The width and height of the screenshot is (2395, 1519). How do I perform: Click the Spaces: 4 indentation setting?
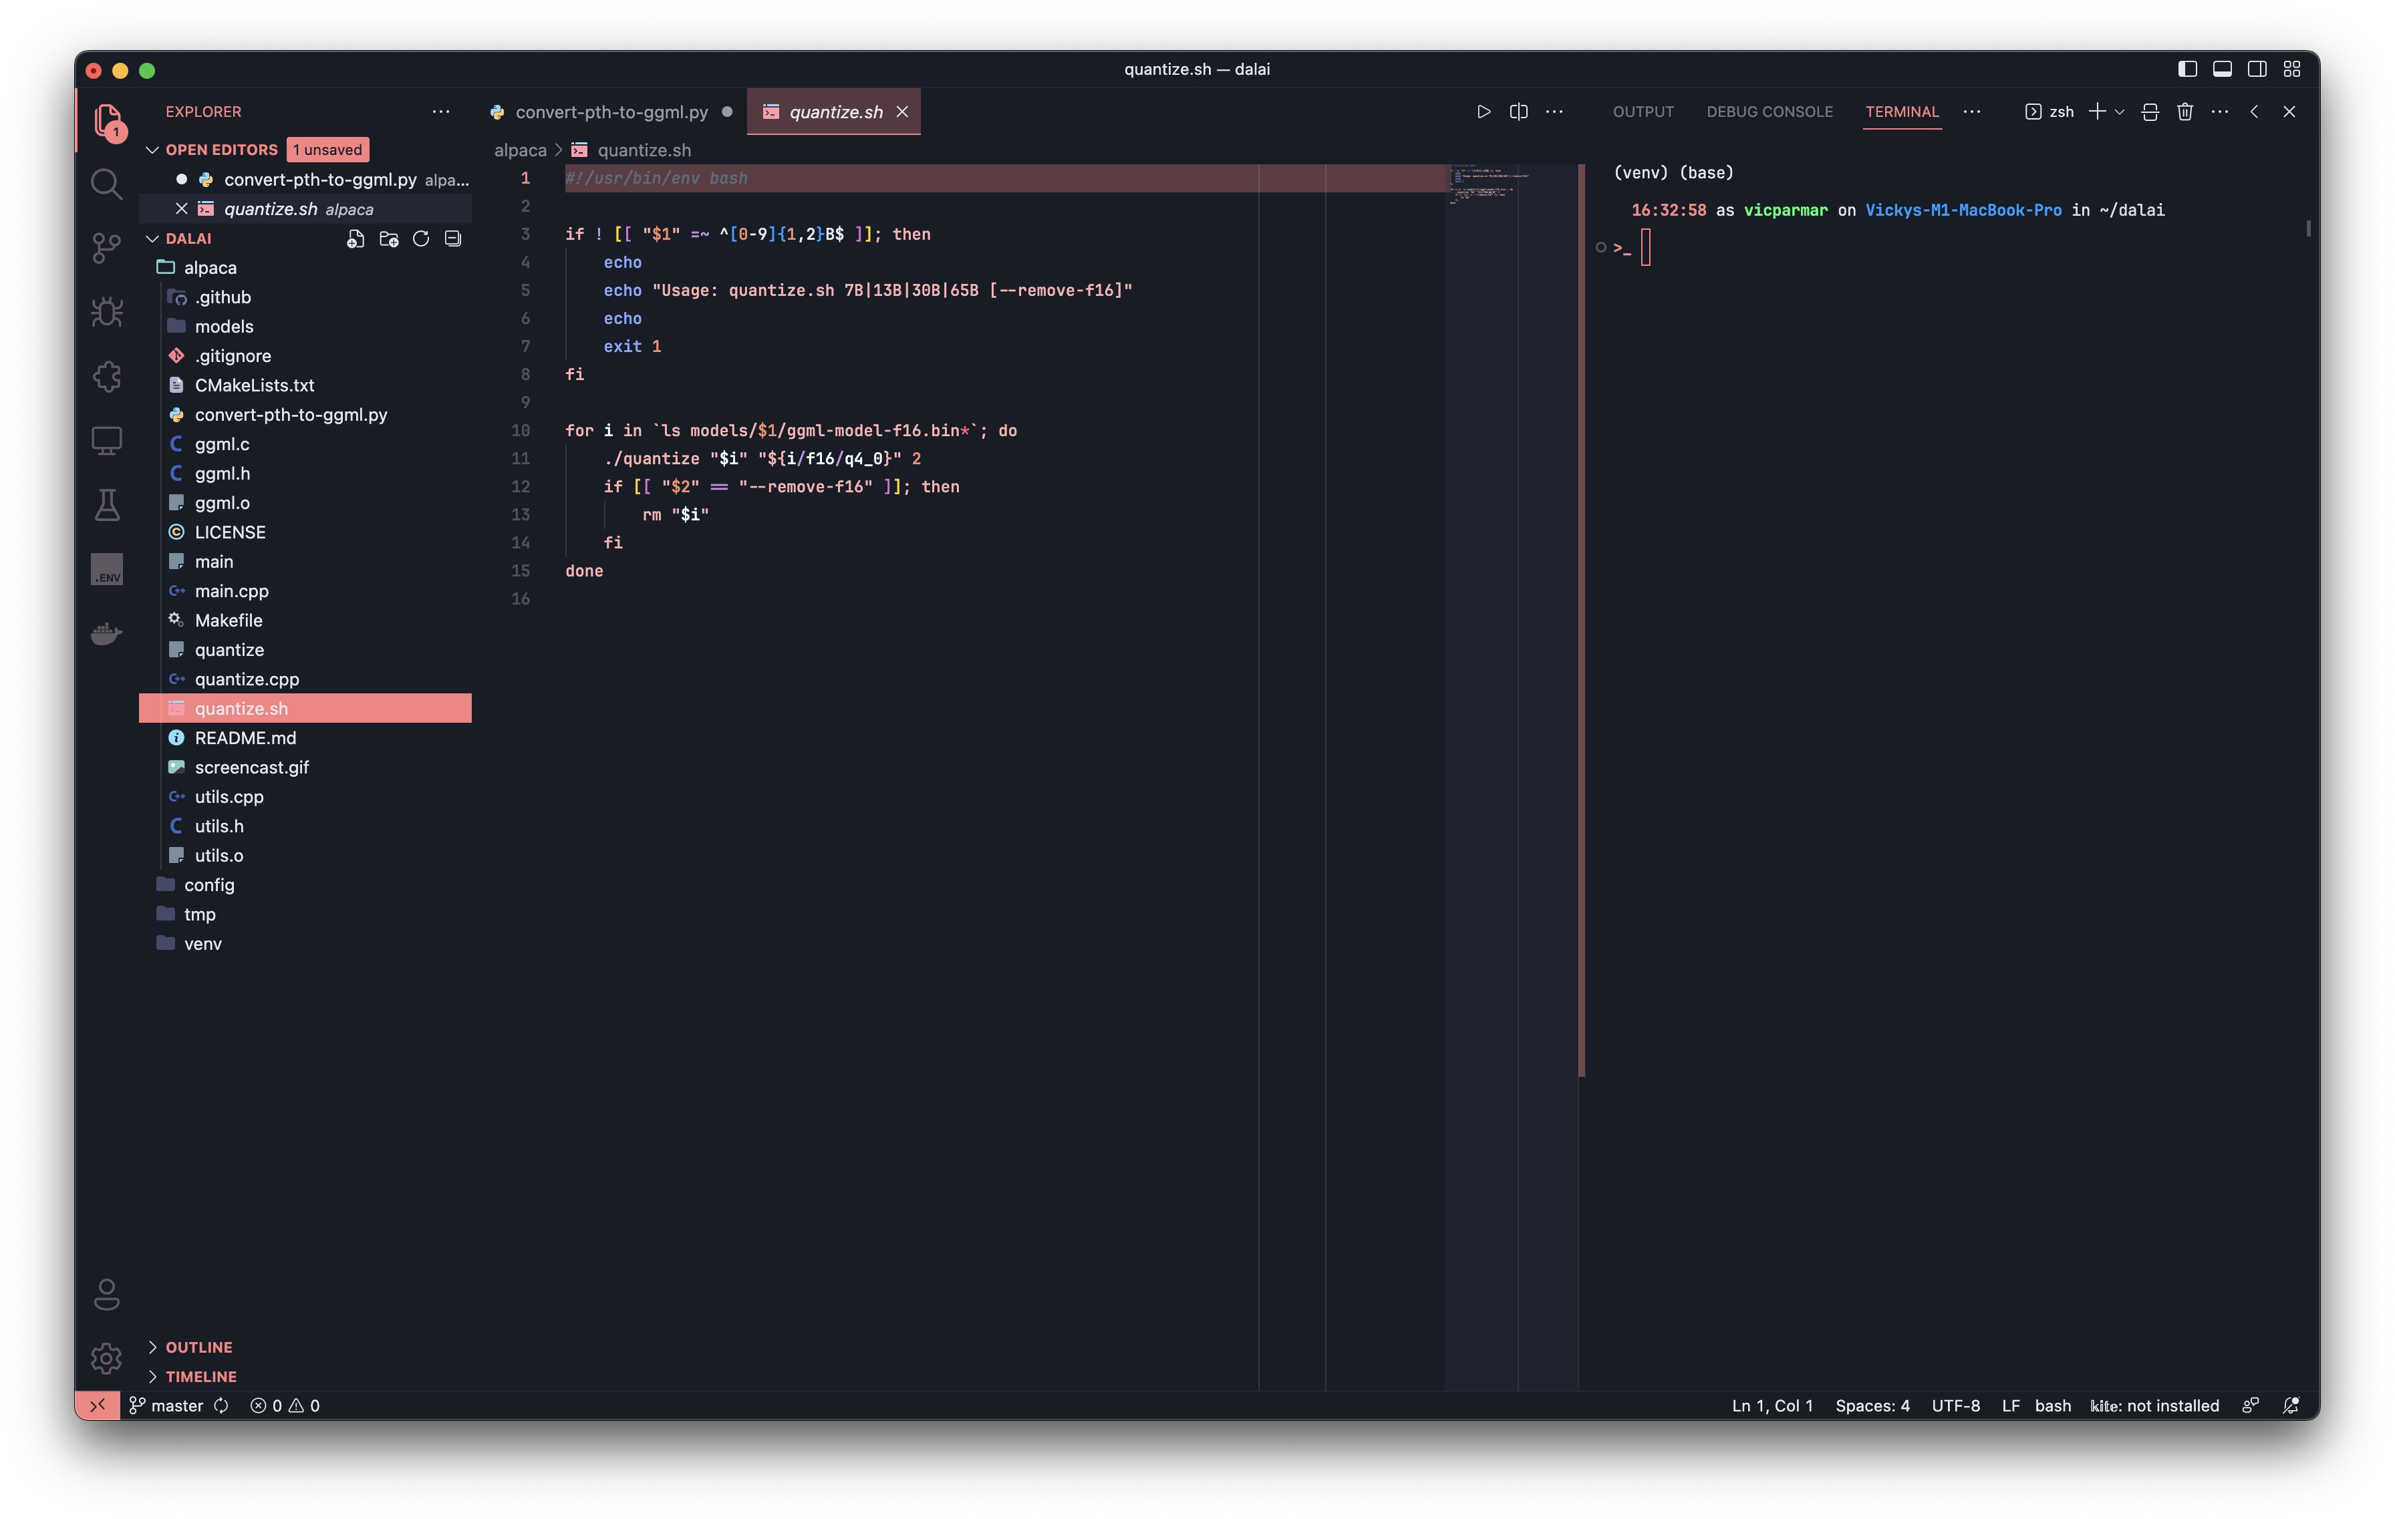pos(1872,1405)
